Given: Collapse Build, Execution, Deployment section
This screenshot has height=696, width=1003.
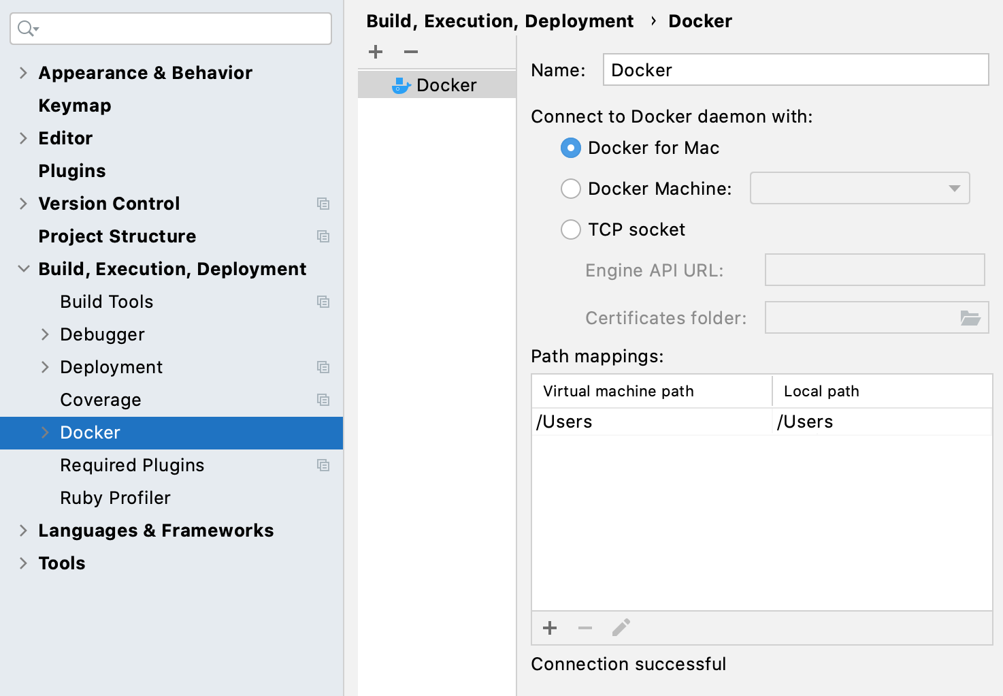Looking at the screenshot, I should (x=23, y=269).
